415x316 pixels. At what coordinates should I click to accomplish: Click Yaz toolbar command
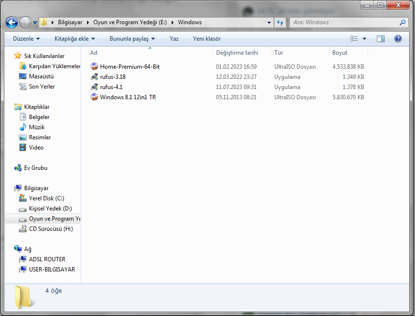coord(174,39)
